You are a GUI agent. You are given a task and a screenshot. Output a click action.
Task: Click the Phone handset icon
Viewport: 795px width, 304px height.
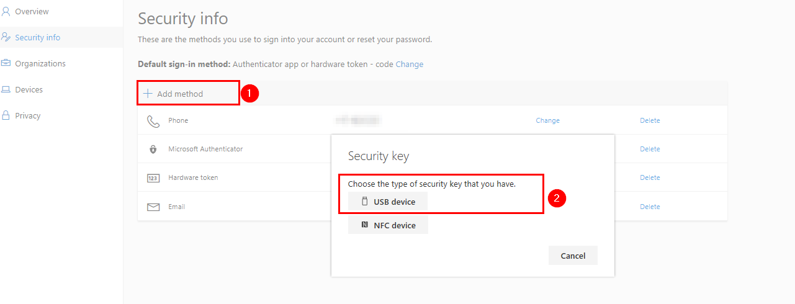pyautogui.click(x=153, y=121)
